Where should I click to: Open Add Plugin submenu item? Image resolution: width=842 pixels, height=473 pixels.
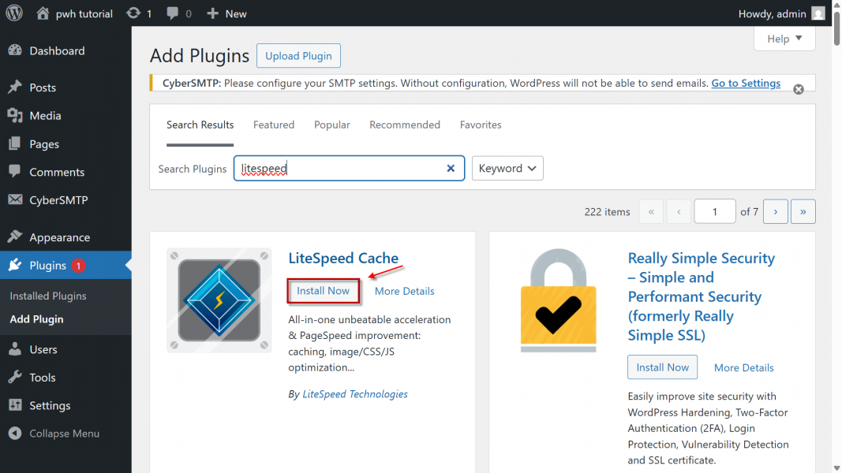pyautogui.click(x=36, y=319)
